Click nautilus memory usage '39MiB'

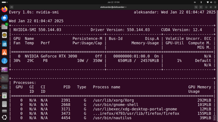tap(205, 118)
